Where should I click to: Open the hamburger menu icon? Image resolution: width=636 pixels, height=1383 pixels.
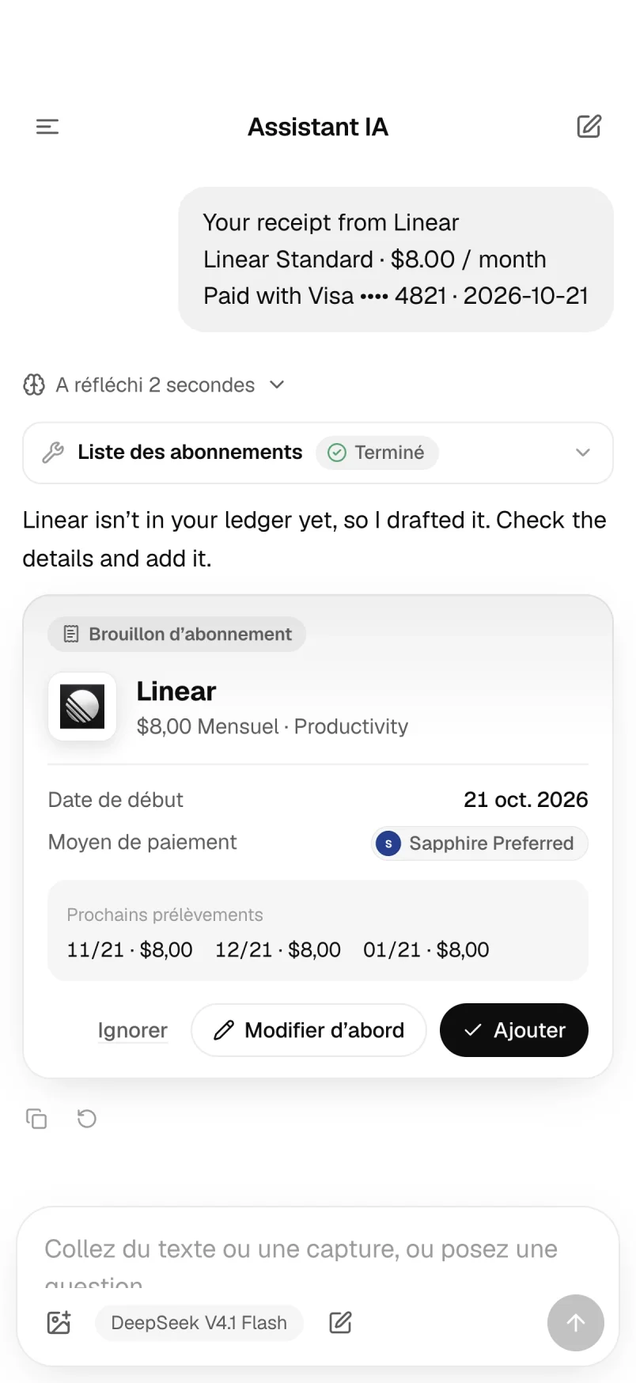pos(47,127)
